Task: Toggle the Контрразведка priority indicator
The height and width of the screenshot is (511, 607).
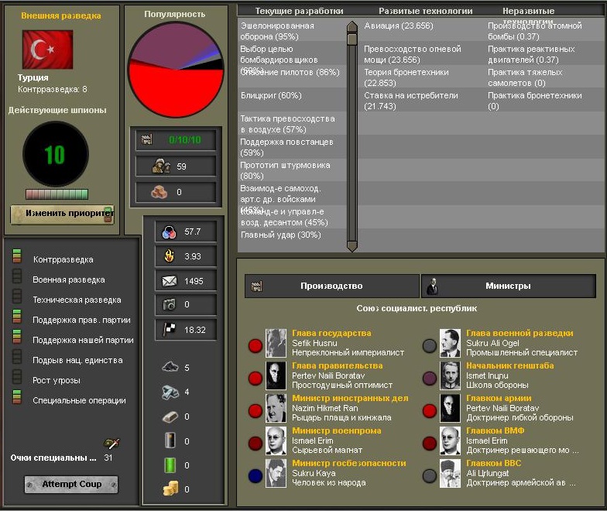Action: coord(17,256)
